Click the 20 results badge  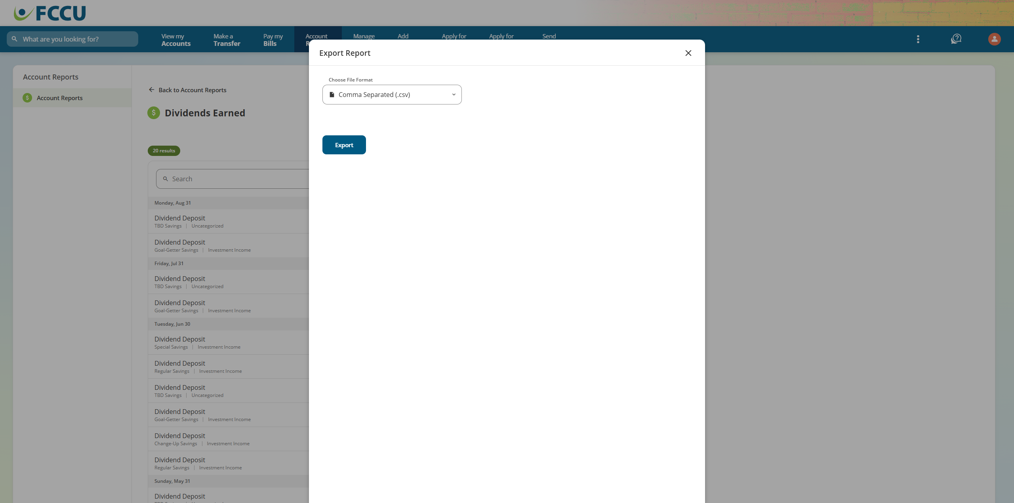point(164,150)
